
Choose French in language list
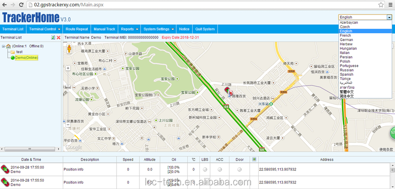tap(365, 35)
